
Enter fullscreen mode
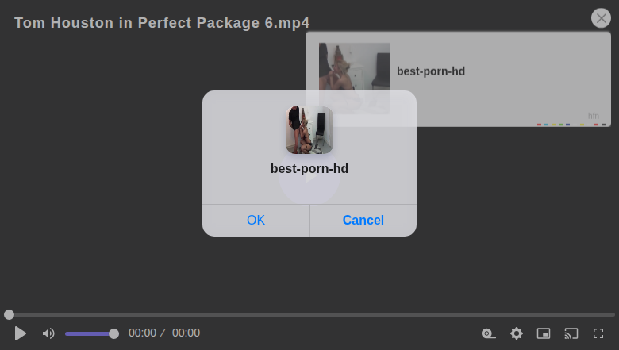[598, 333]
